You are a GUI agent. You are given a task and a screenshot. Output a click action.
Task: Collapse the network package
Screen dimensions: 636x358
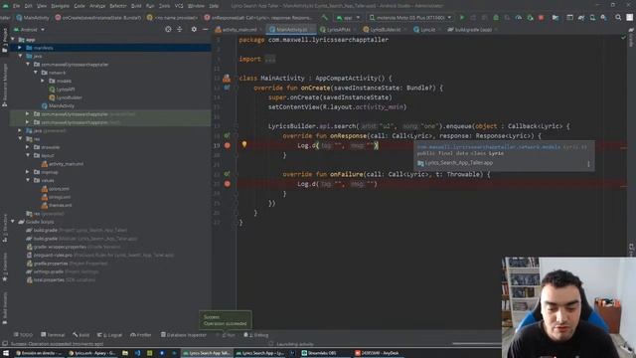point(36,73)
